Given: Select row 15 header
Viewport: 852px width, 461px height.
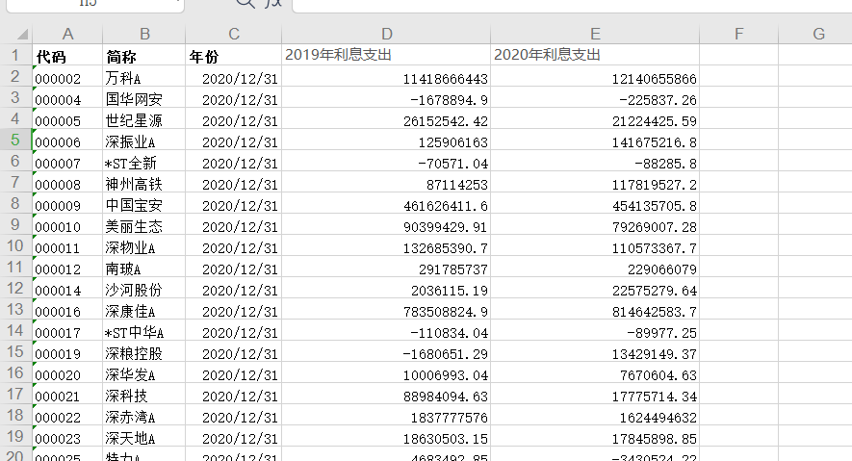Looking at the screenshot, I should point(15,351).
